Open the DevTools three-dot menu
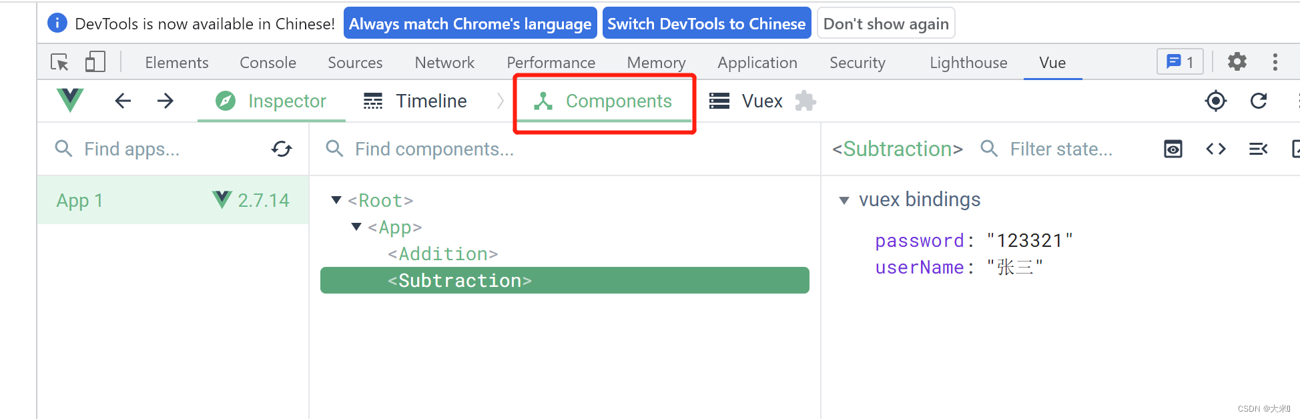This screenshot has height=419, width=1300. point(1275,62)
